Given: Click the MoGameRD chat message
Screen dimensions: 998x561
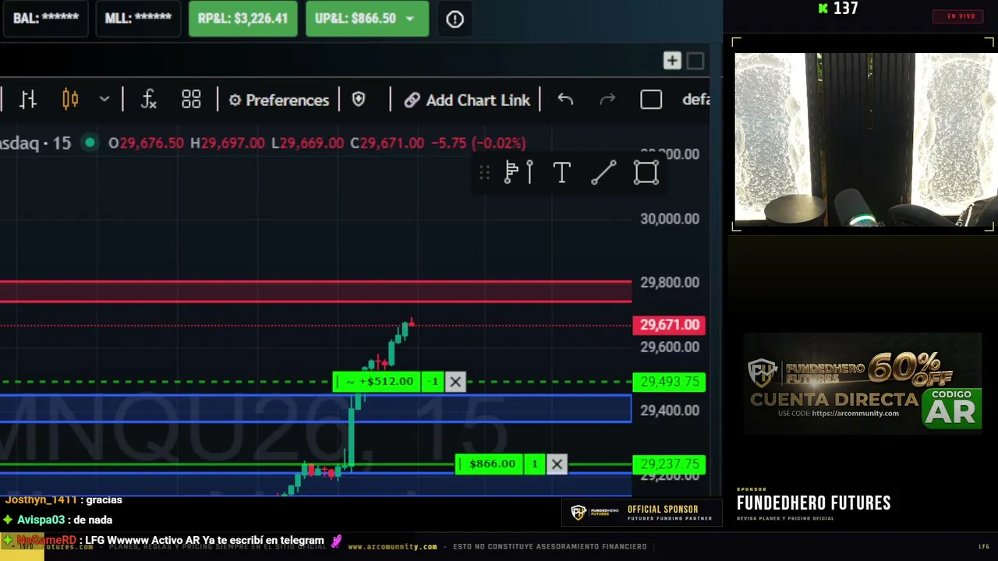Looking at the screenshot, I should tap(172, 540).
